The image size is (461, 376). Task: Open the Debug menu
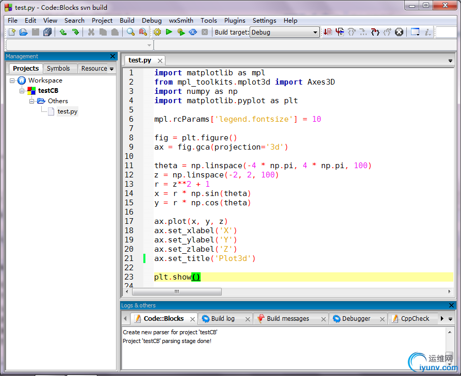click(x=152, y=21)
